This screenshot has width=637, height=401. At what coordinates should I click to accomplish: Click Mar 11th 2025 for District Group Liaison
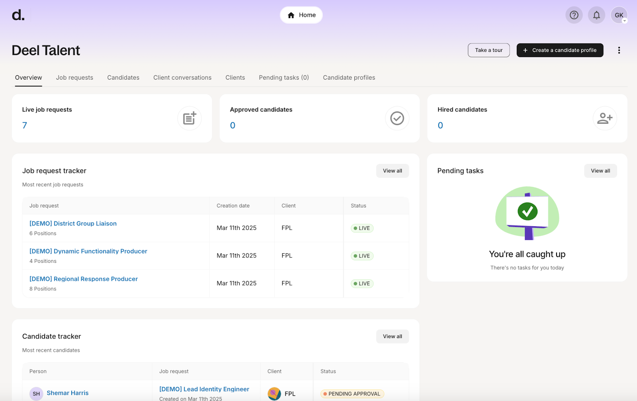click(x=236, y=228)
